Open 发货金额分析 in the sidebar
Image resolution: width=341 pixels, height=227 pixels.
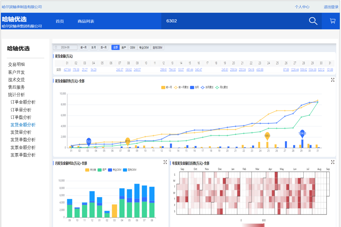click(x=23, y=125)
